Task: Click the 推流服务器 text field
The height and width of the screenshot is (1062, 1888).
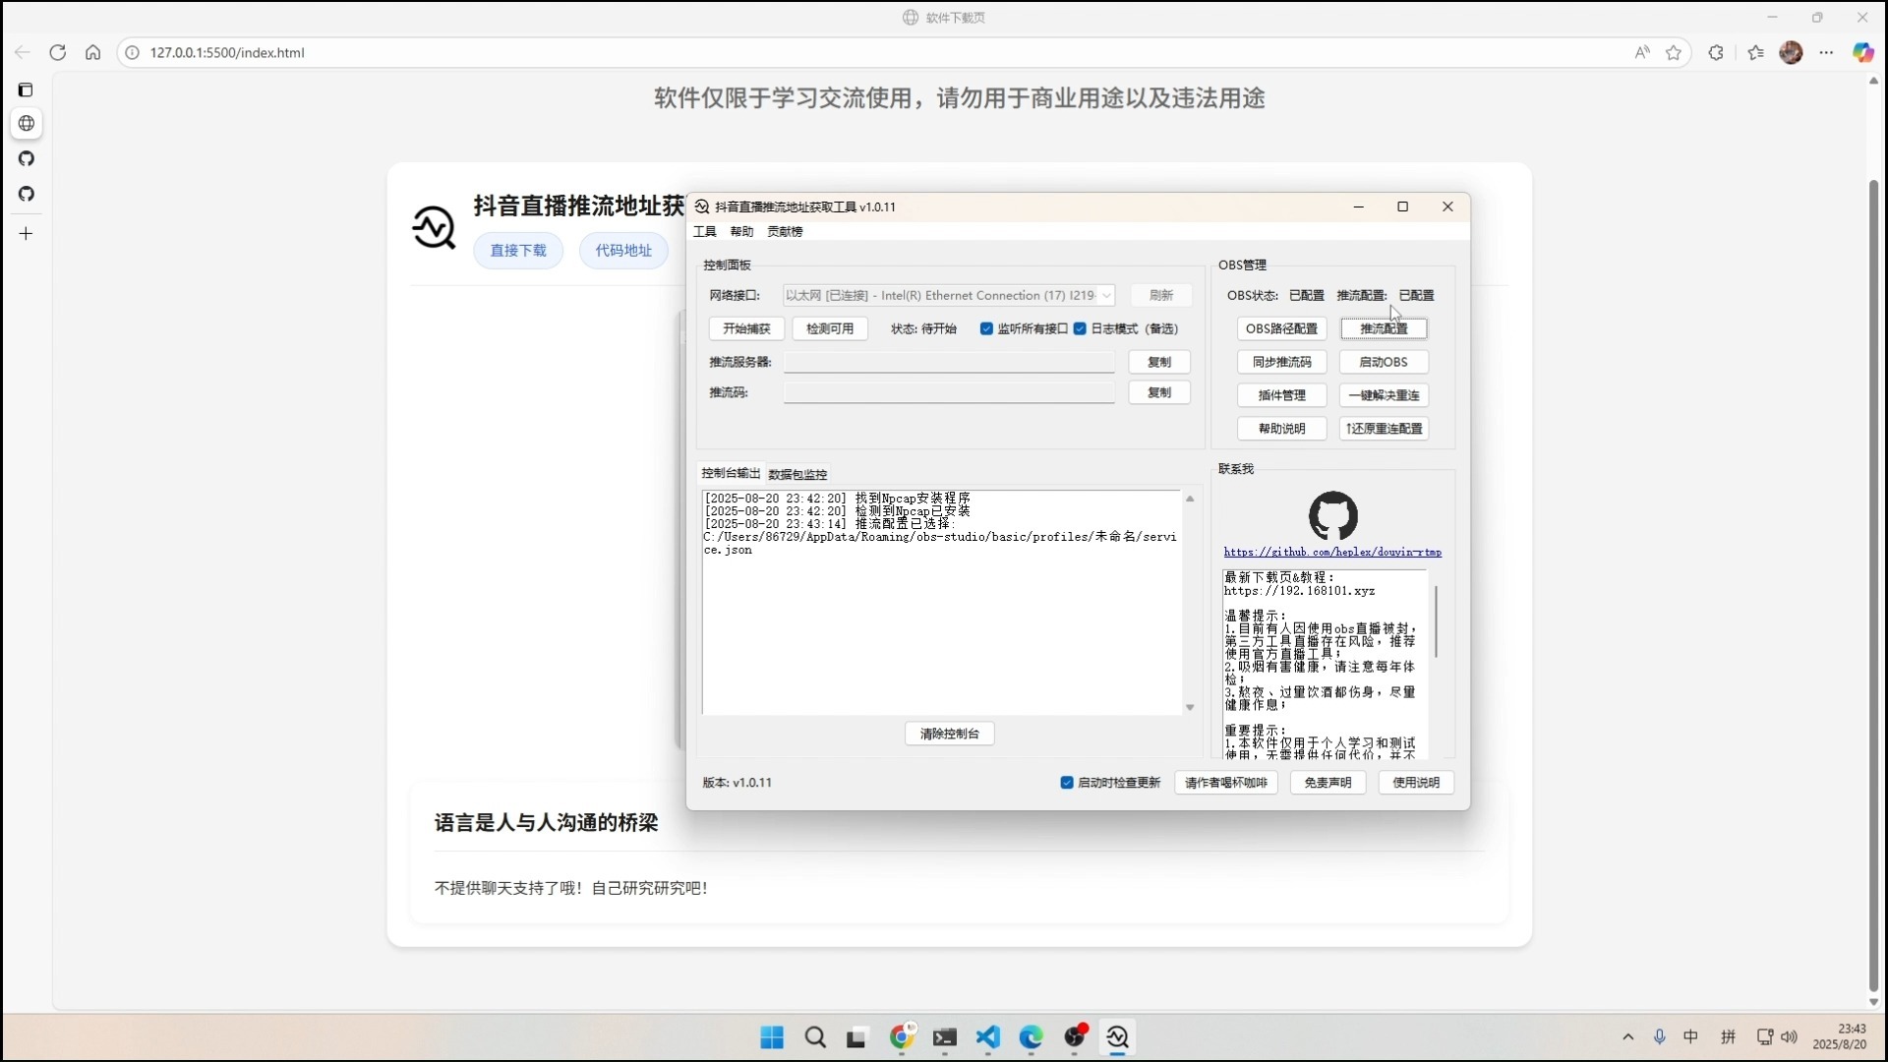Action: (x=949, y=362)
